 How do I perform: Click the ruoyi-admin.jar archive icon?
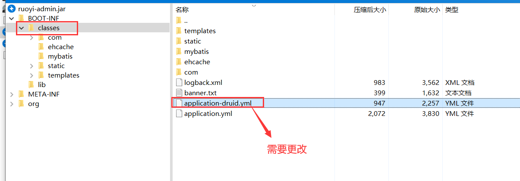click(x=11, y=9)
